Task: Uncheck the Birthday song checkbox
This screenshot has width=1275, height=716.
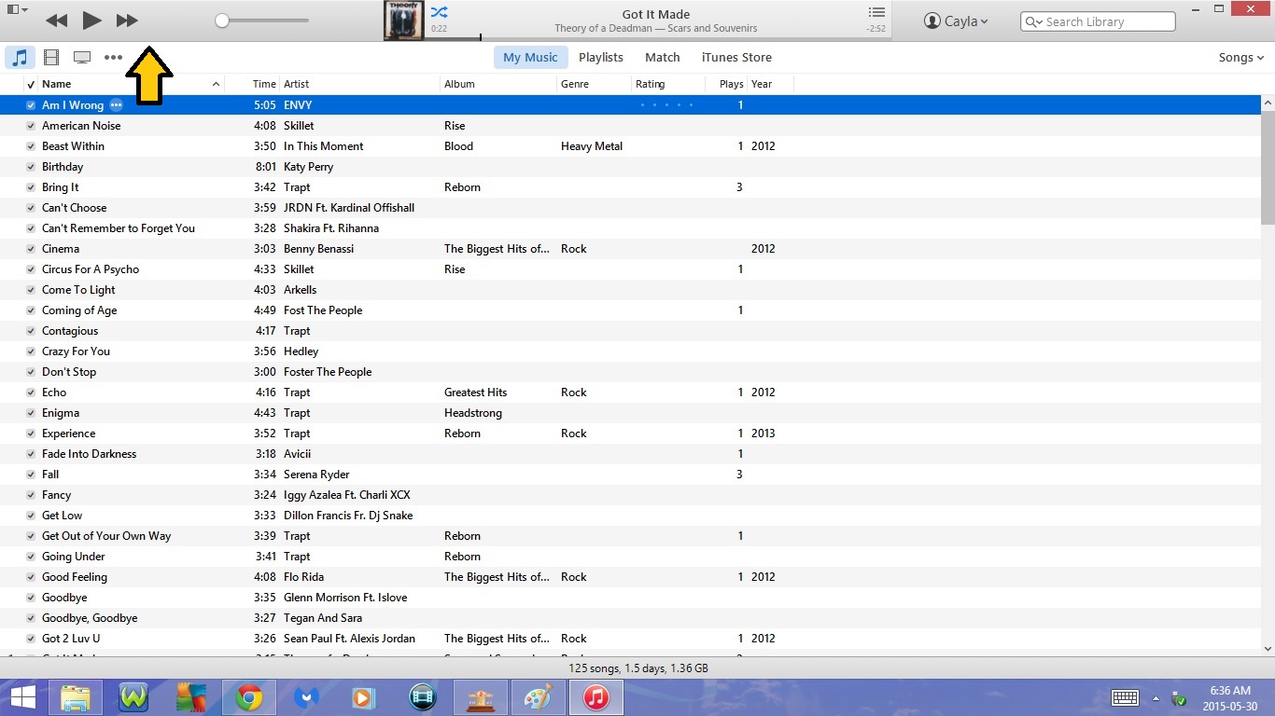Action: (x=31, y=167)
